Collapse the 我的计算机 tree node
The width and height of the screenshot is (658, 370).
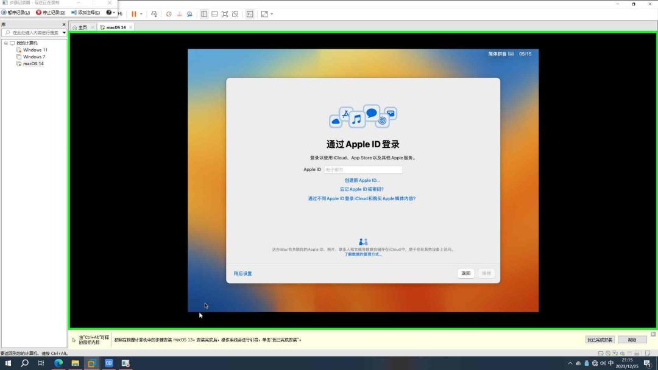click(x=5, y=43)
